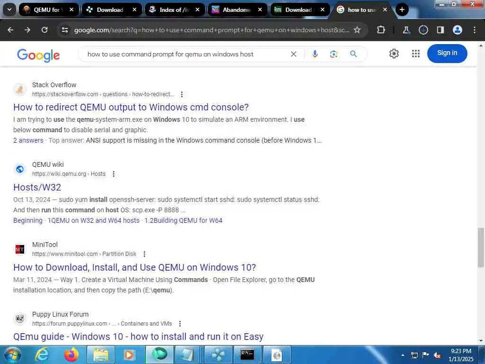Clear the Google search query

pos(294,54)
